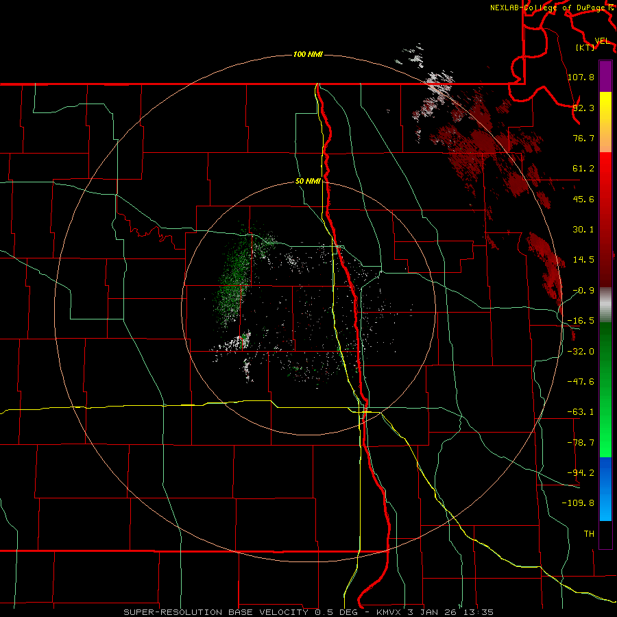
Task: Click SUPER-RESOLUTION BASE VELOCITY in the caption
Action: (x=216, y=612)
